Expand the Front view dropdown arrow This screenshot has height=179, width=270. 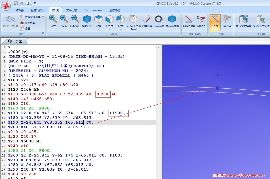pyautogui.click(x=110, y=29)
